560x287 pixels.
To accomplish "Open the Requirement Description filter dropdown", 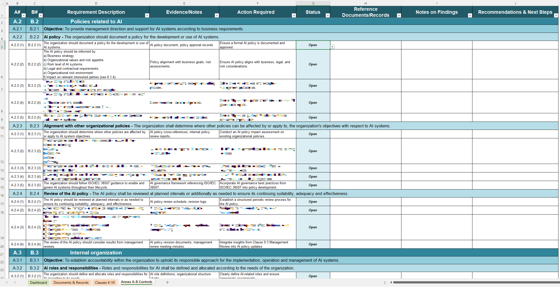I will coord(147,16).
